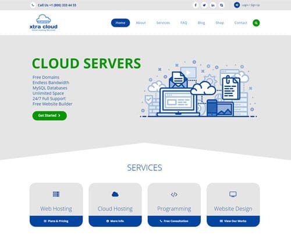Click the fourth social icon in top bar
The image size is (291, 242).
222,5
